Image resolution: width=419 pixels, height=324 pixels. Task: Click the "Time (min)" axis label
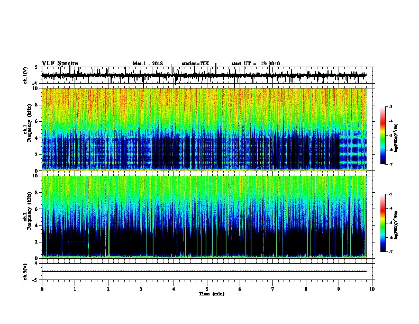(212, 294)
